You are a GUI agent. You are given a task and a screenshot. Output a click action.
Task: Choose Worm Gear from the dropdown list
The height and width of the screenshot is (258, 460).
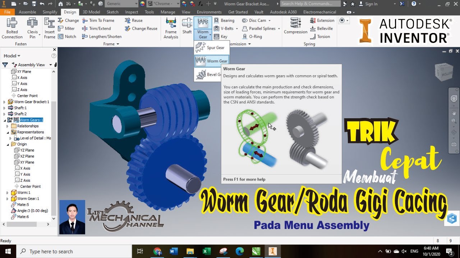point(211,61)
